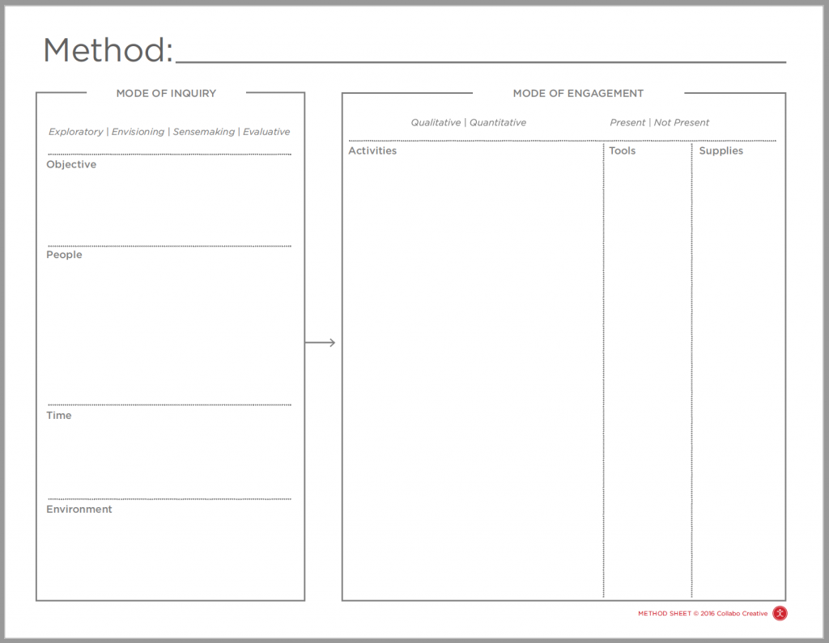
Task: Pick the Present option
Action: [x=627, y=123]
